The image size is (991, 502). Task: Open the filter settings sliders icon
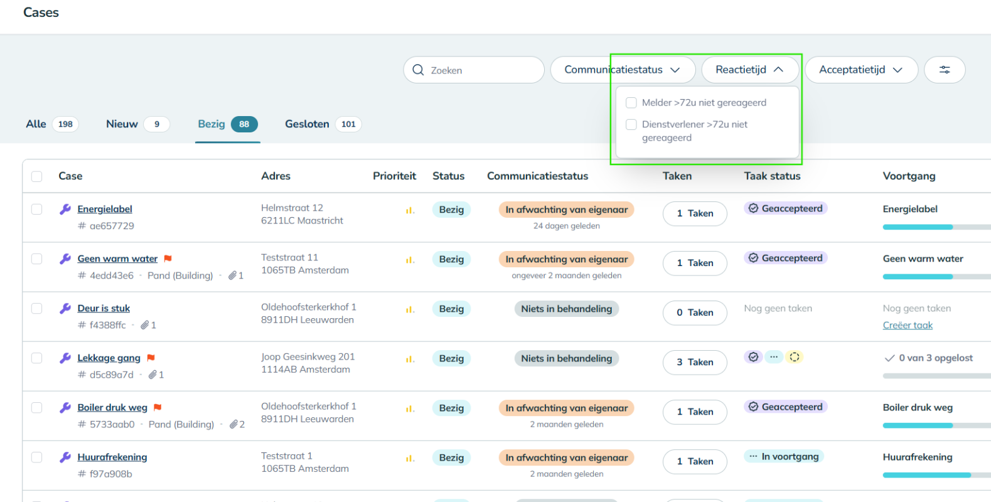944,70
